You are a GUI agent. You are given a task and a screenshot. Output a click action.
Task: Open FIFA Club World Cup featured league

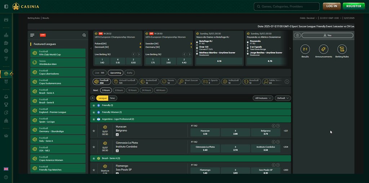pos(58,53)
